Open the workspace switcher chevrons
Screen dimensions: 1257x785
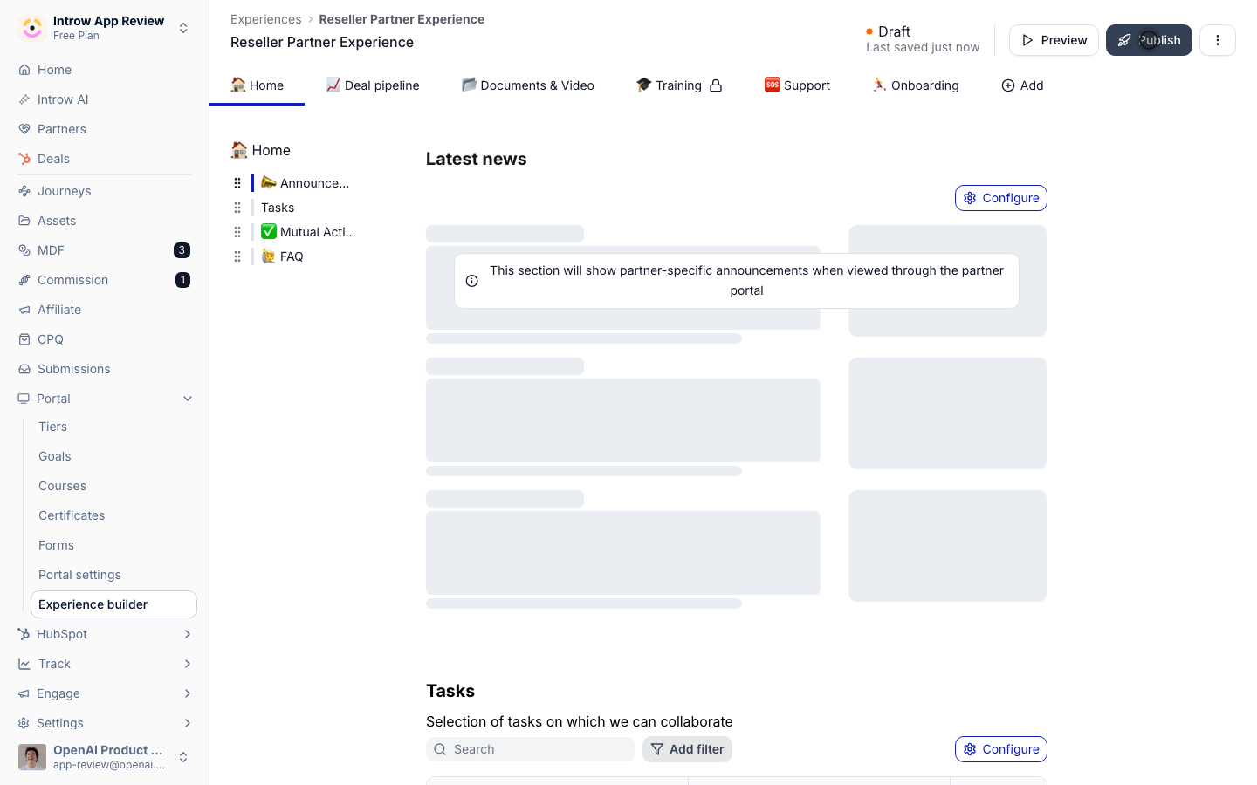pyautogui.click(x=183, y=28)
